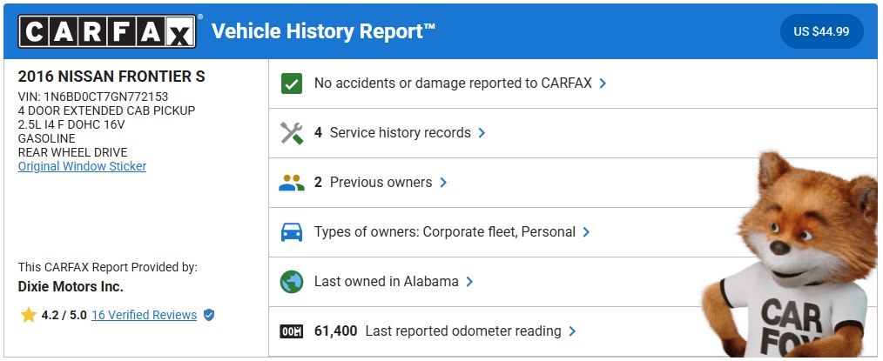Screen dimensions: 883x361
Task: Click the CARFAX logo
Action: (108, 32)
